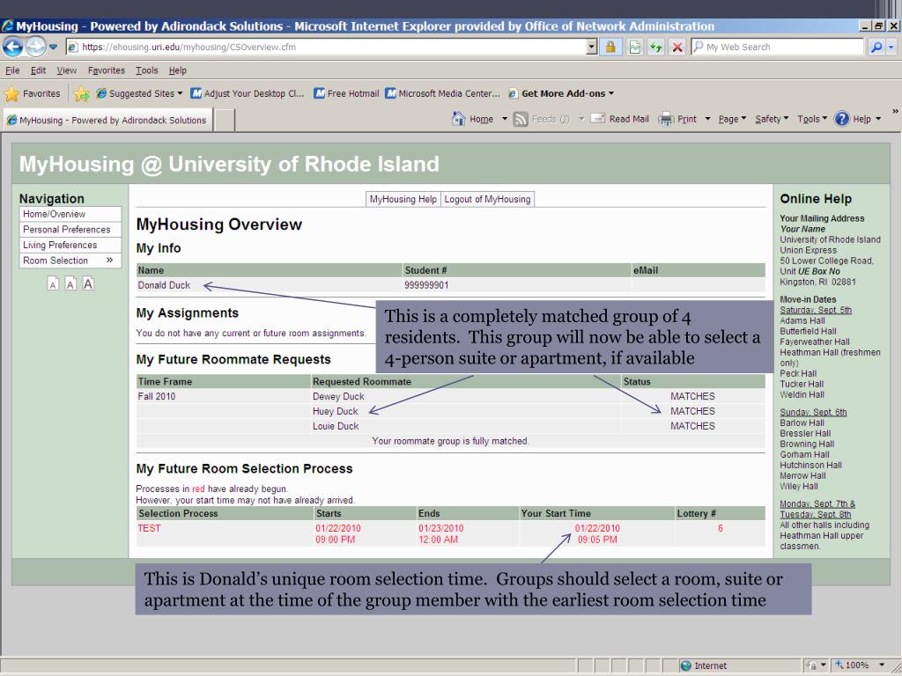The height and width of the screenshot is (676, 902).
Task: Click the 100% zoom level button
Action: pyautogui.click(x=853, y=665)
